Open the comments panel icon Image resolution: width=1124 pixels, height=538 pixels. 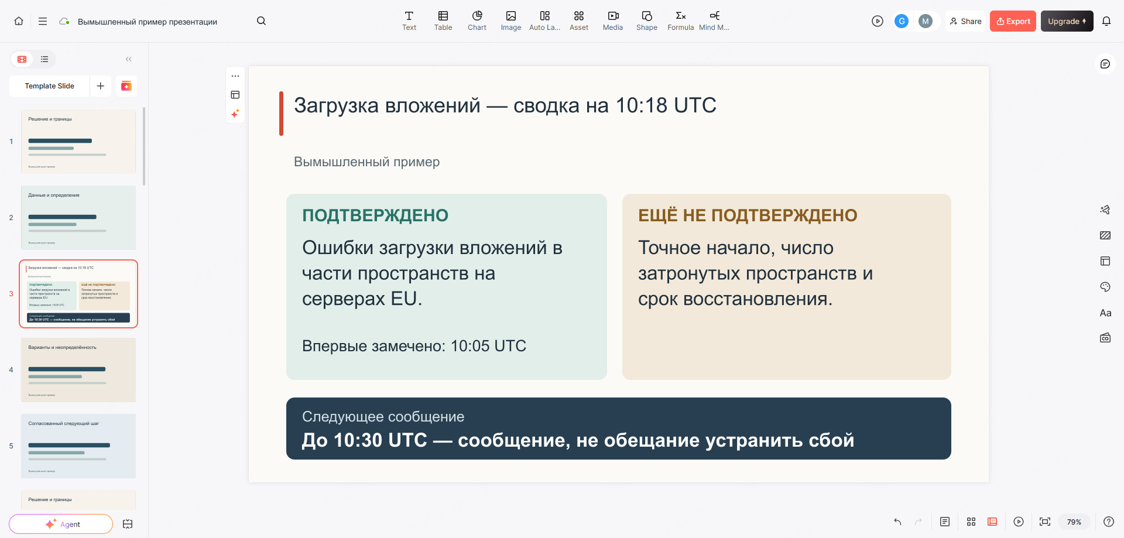coord(1105,64)
